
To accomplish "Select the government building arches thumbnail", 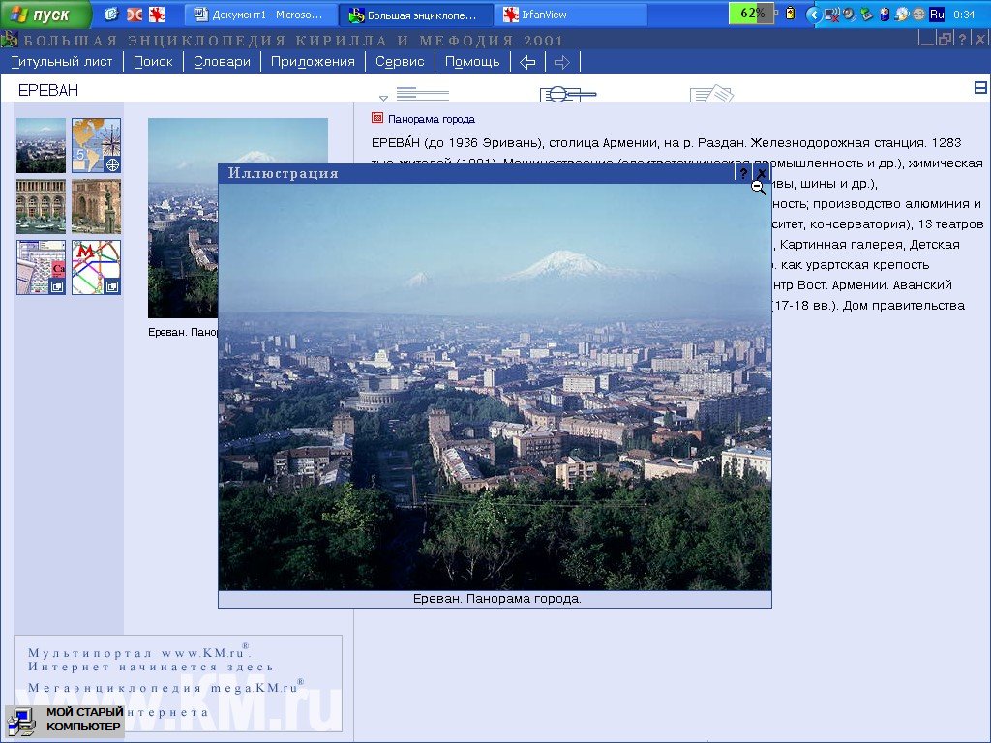I will (41, 206).
